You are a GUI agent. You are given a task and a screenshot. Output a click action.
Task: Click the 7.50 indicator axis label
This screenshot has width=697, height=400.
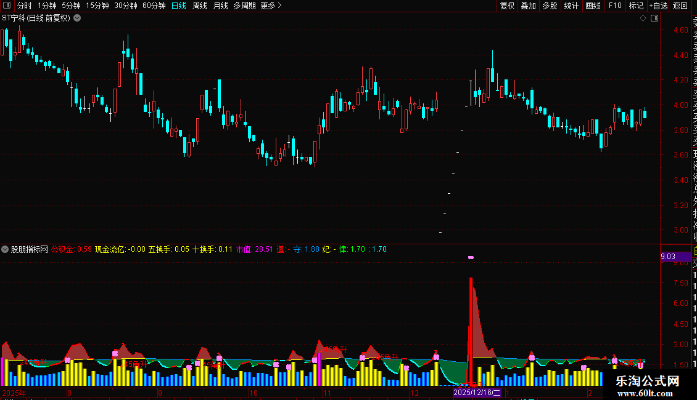tap(680, 283)
